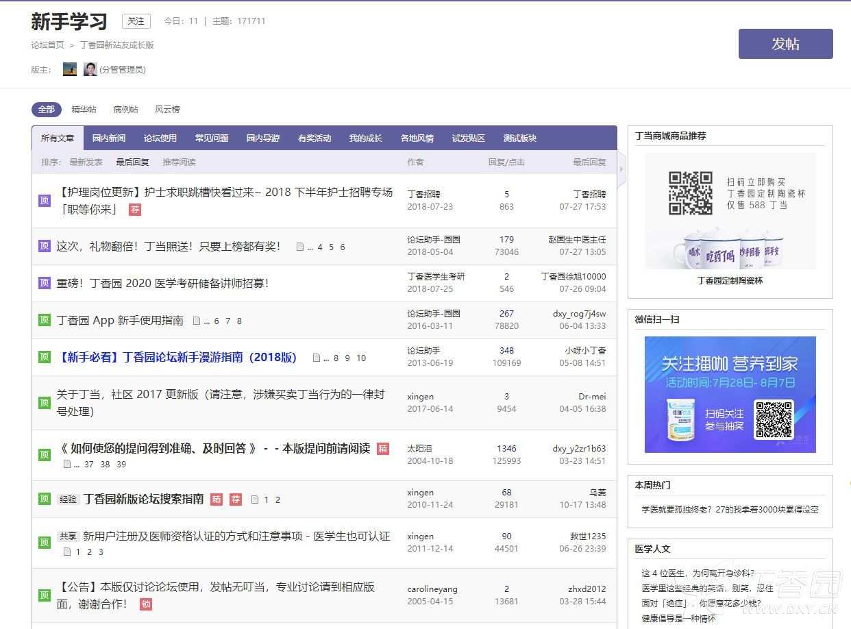Viewport: 851px width, 629px height.
Task: Switch to 所有文章 tab
Action: 58,138
